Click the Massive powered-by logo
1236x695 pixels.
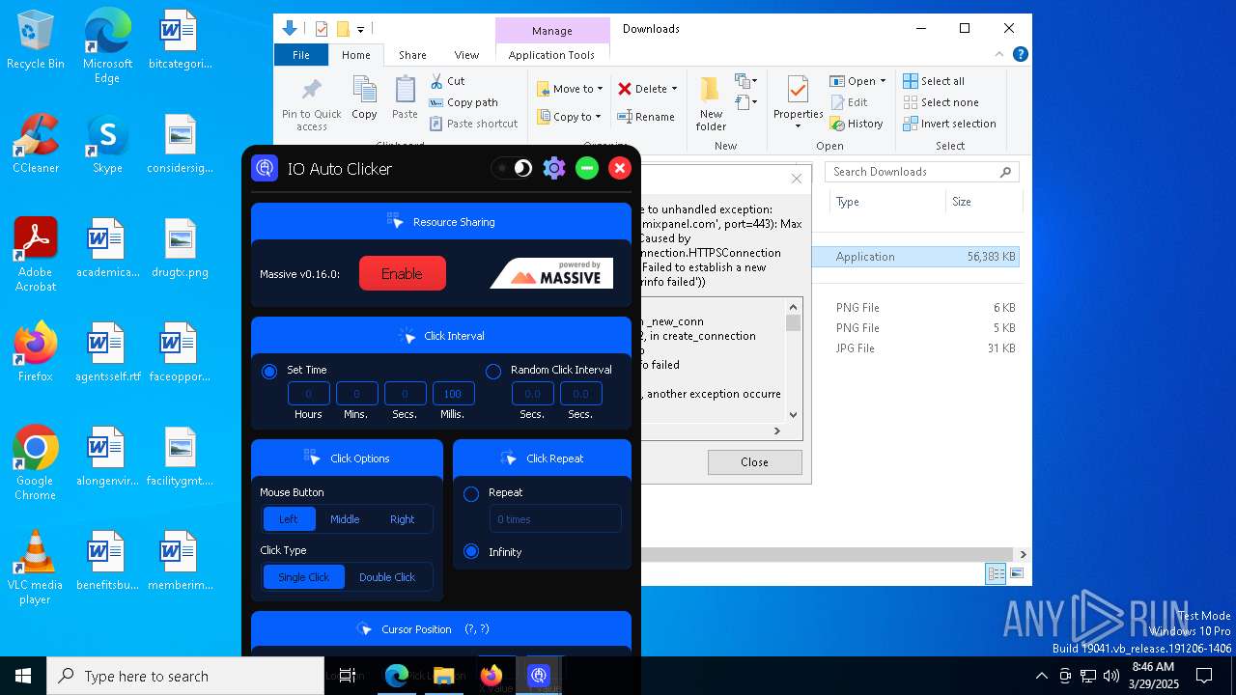551,273
